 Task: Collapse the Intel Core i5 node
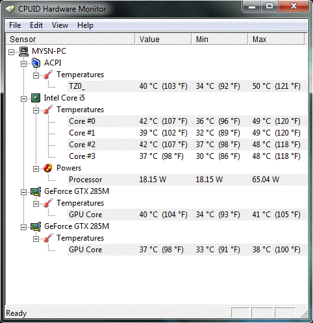click(23, 99)
